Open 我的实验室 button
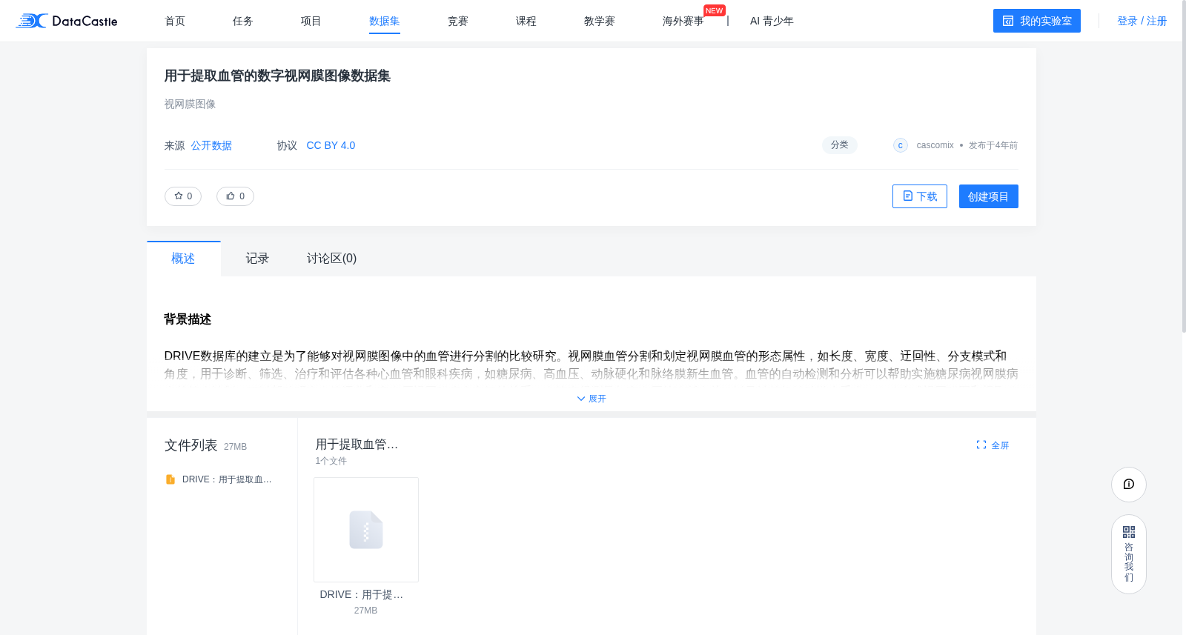This screenshot has height=635, width=1186. (1037, 21)
